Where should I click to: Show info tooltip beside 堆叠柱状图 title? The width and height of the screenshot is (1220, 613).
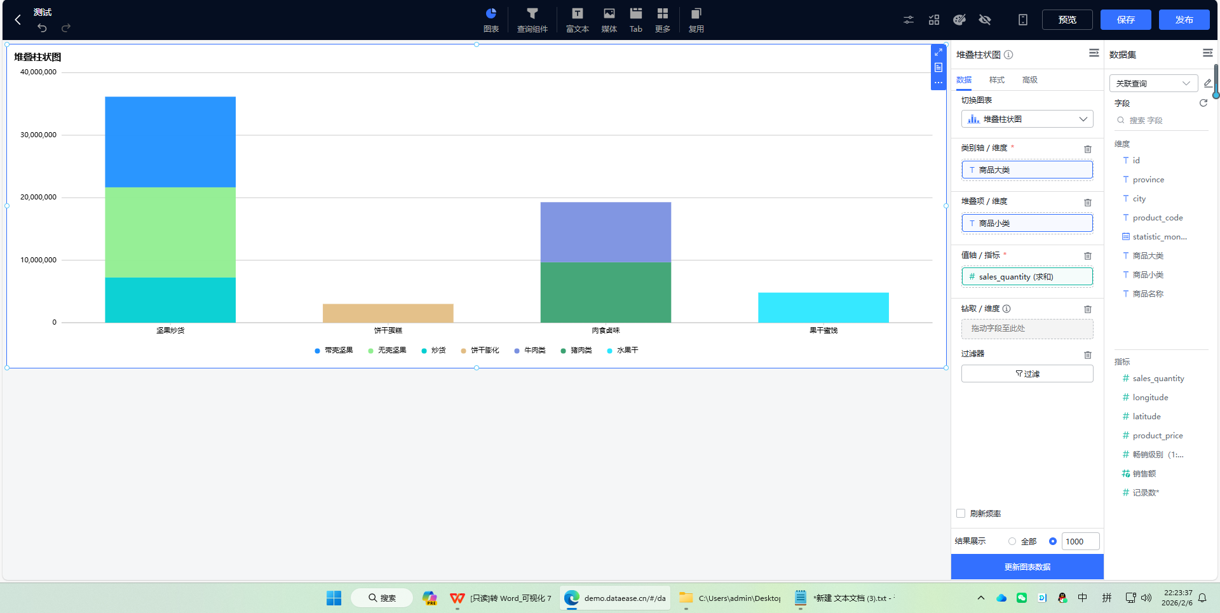coord(1008,55)
